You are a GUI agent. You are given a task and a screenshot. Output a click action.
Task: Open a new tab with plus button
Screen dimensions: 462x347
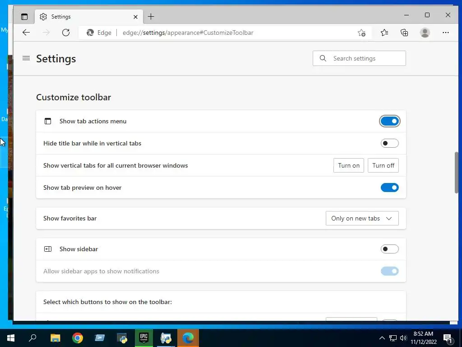pyautogui.click(x=151, y=17)
